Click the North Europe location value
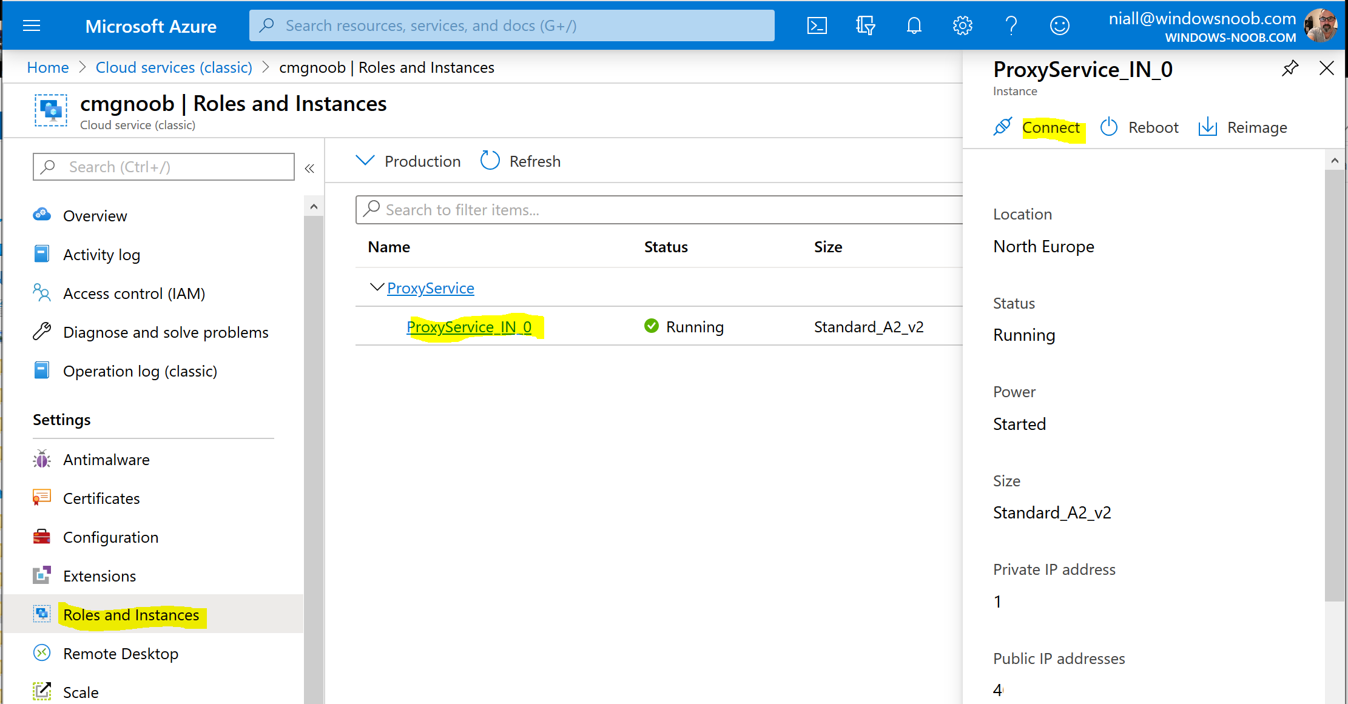 pyautogui.click(x=1043, y=246)
